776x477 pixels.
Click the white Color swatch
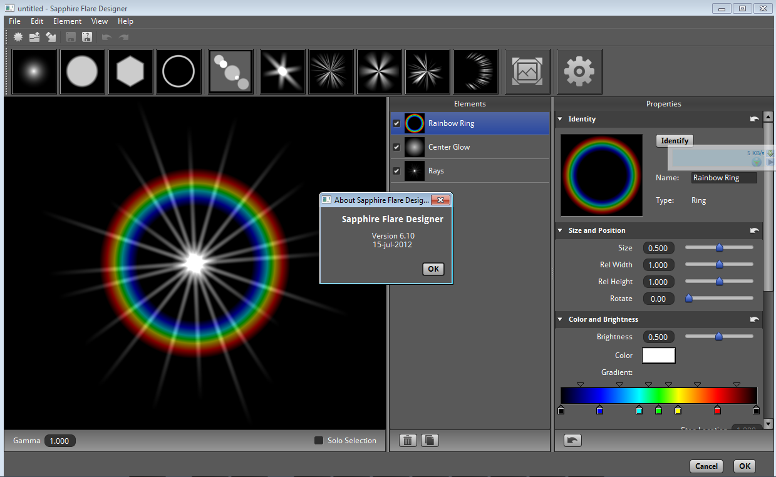pyautogui.click(x=659, y=356)
